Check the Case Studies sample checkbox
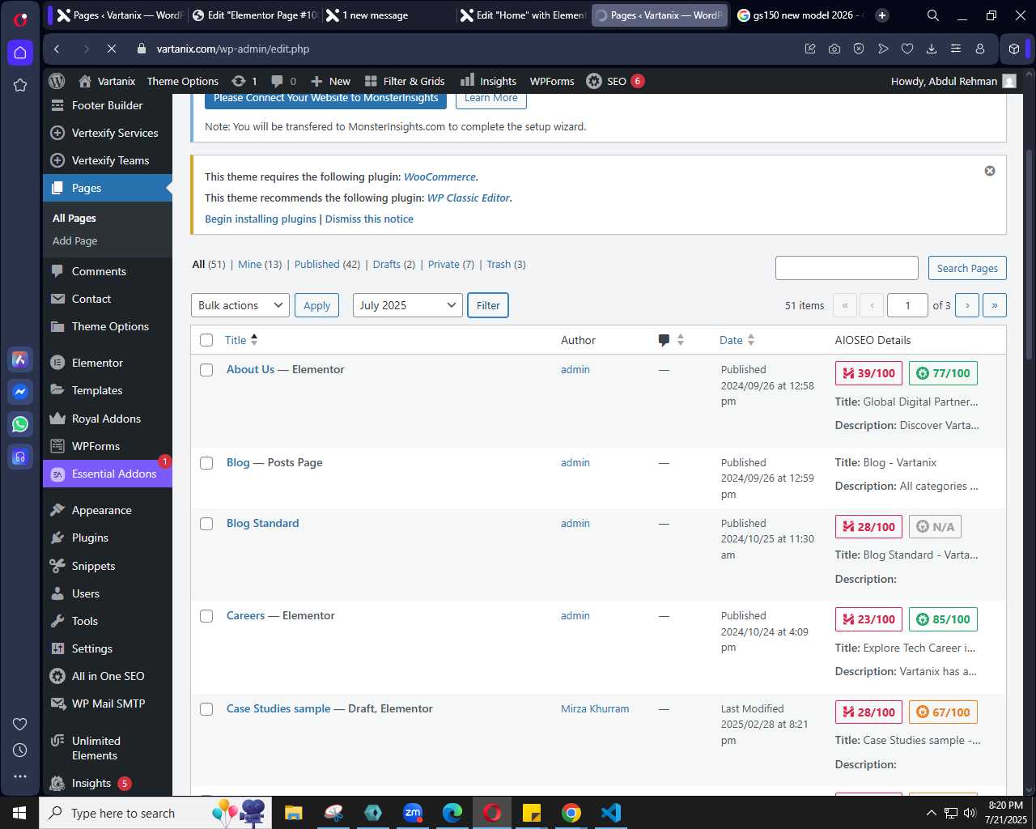This screenshot has width=1036, height=829. tap(206, 709)
